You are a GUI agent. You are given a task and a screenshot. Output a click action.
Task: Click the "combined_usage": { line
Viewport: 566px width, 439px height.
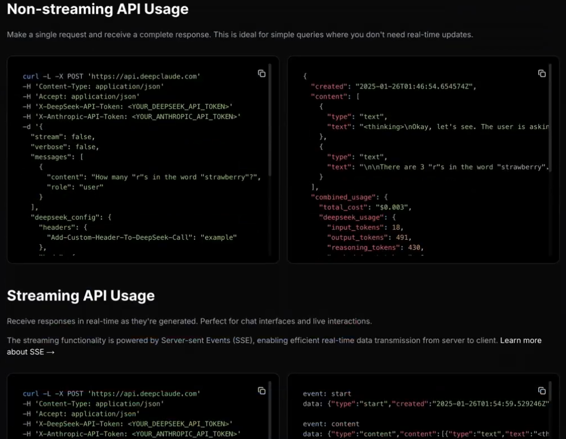click(x=349, y=197)
